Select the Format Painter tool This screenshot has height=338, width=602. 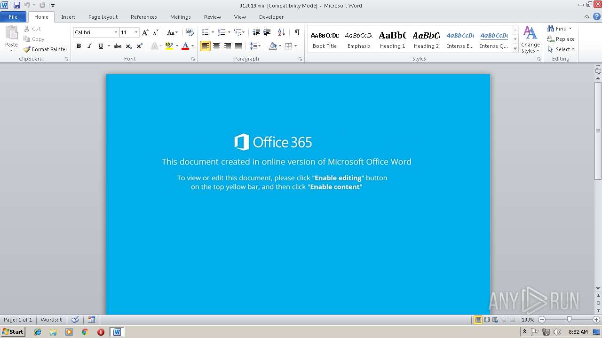click(x=45, y=49)
